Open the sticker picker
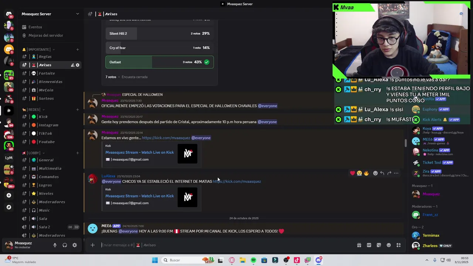 (379, 245)
